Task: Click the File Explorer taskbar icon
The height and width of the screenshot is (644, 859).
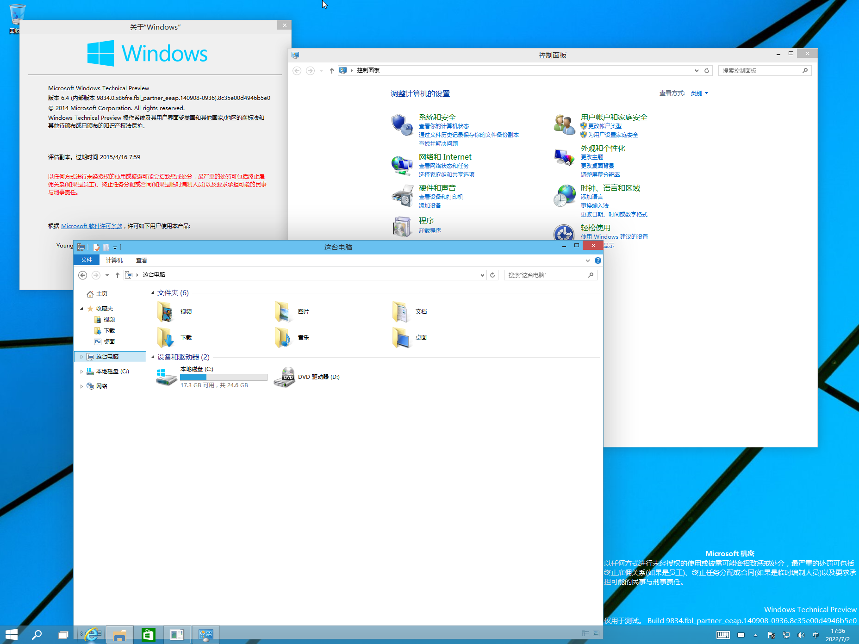Action: [120, 634]
